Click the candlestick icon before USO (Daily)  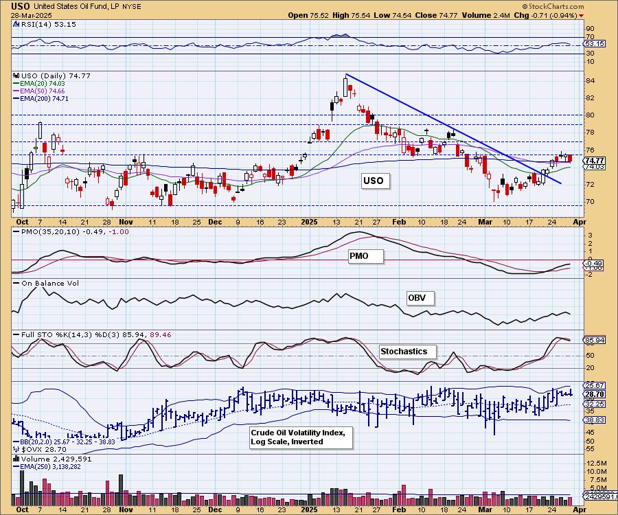[16, 76]
